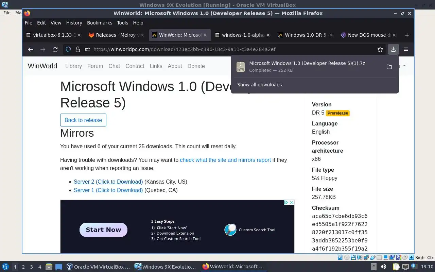Open a new Firefox tab
Viewport: 435px width, 272px height.
pyautogui.click(x=407, y=35)
